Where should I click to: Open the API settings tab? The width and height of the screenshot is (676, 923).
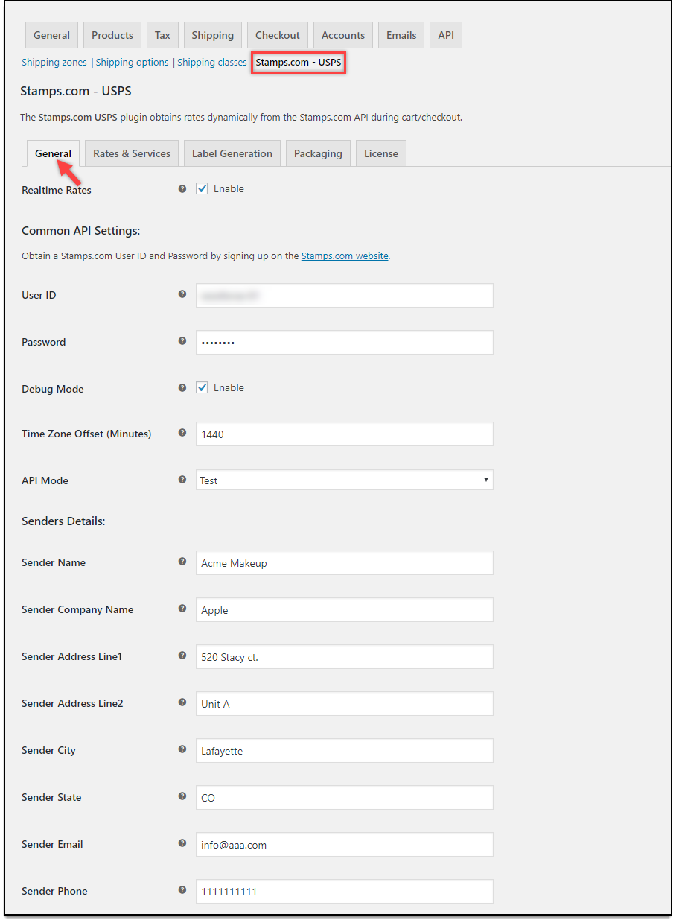(446, 35)
